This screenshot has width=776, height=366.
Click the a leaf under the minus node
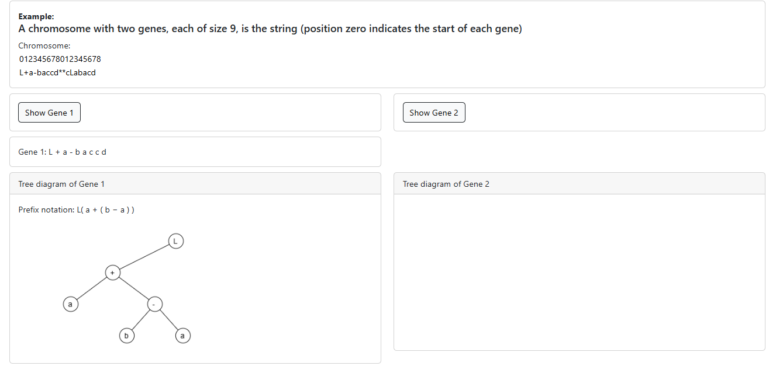click(182, 336)
